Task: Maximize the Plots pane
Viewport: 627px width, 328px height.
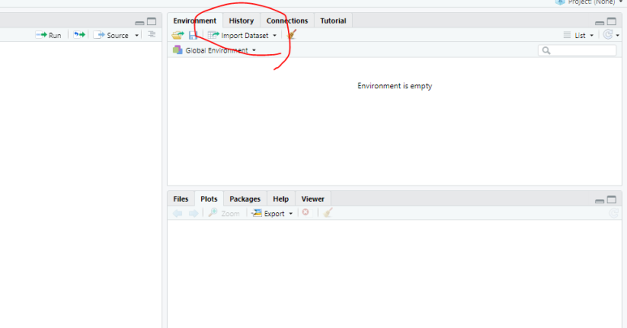Action: [612, 199]
